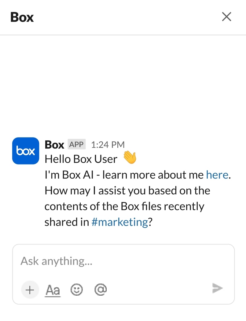Select the Box tab title in the header
The height and width of the screenshot is (321, 246).
[22, 17]
